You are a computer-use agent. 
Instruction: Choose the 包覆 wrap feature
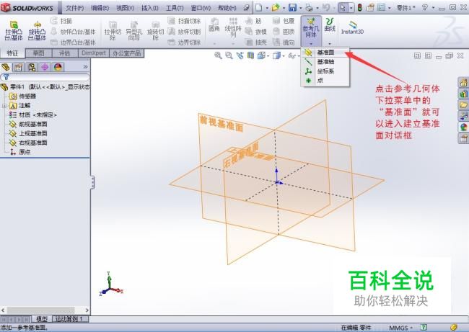pos(284,21)
